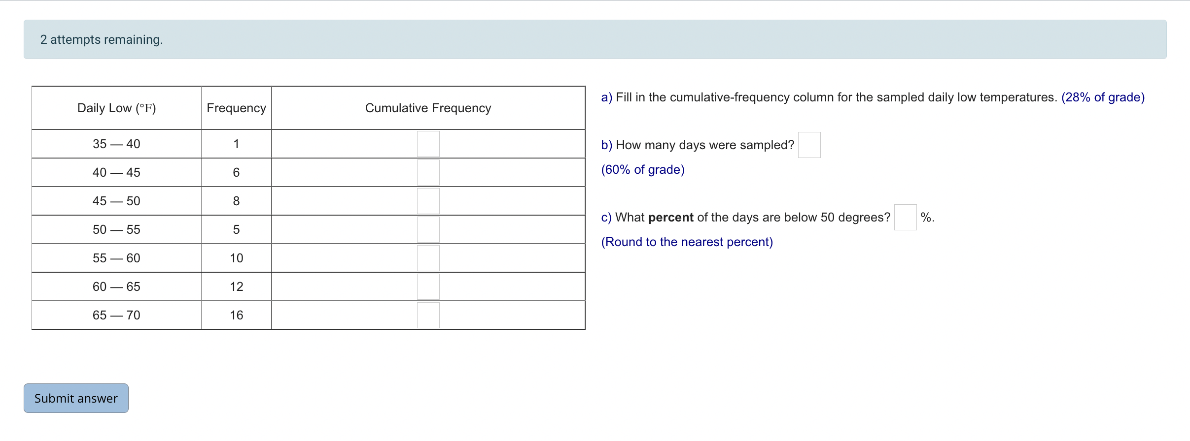Click frequency value 16 in the table
The image size is (1190, 441).
(237, 315)
